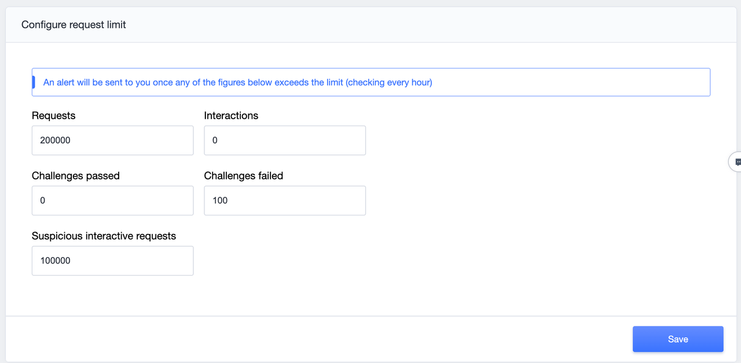This screenshot has width=741, height=363.
Task: Click the Suspicious interactive requests label
Action: (x=104, y=236)
